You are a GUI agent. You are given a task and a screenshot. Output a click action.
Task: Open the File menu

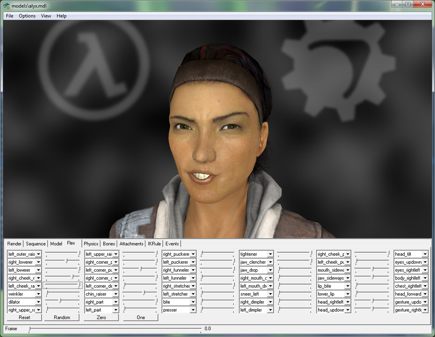pyautogui.click(x=9, y=16)
